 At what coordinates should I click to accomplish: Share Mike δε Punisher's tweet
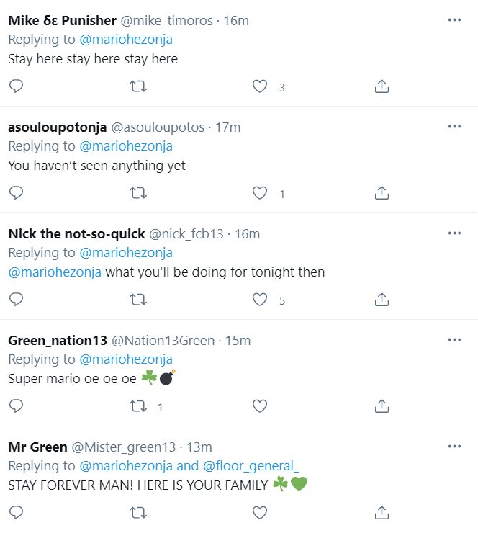382,86
